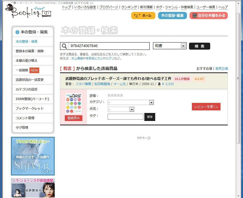Image resolution: width=243 pixels, height=198 pixels.
Task: Click the Amazon 'a' icon beside the price
Action: click(x=160, y=84)
